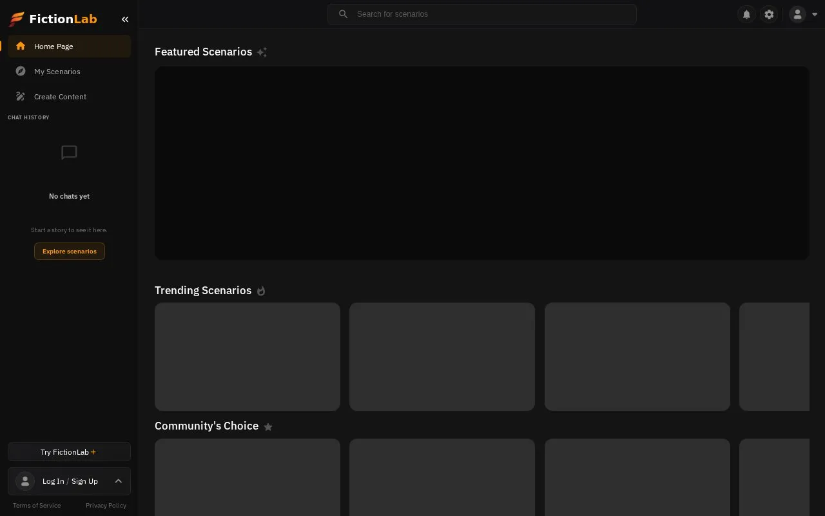Focus the Search for scenarios field
The width and height of the screenshot is (825, 516).
(482, 14)
